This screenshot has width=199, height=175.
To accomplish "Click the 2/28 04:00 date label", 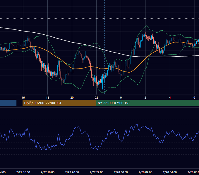I will [x=170, y=172].
